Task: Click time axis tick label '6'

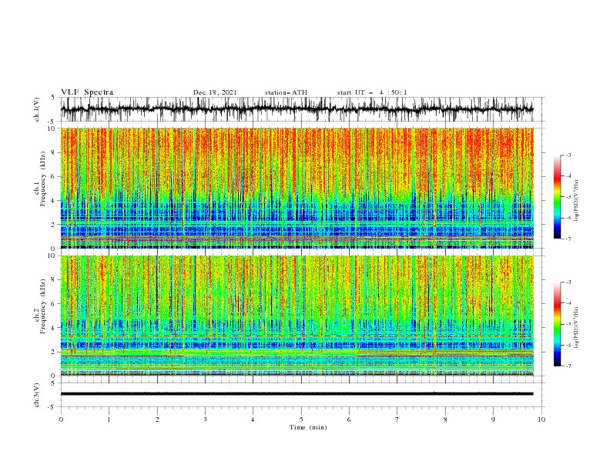Action: tap(349, 419)
